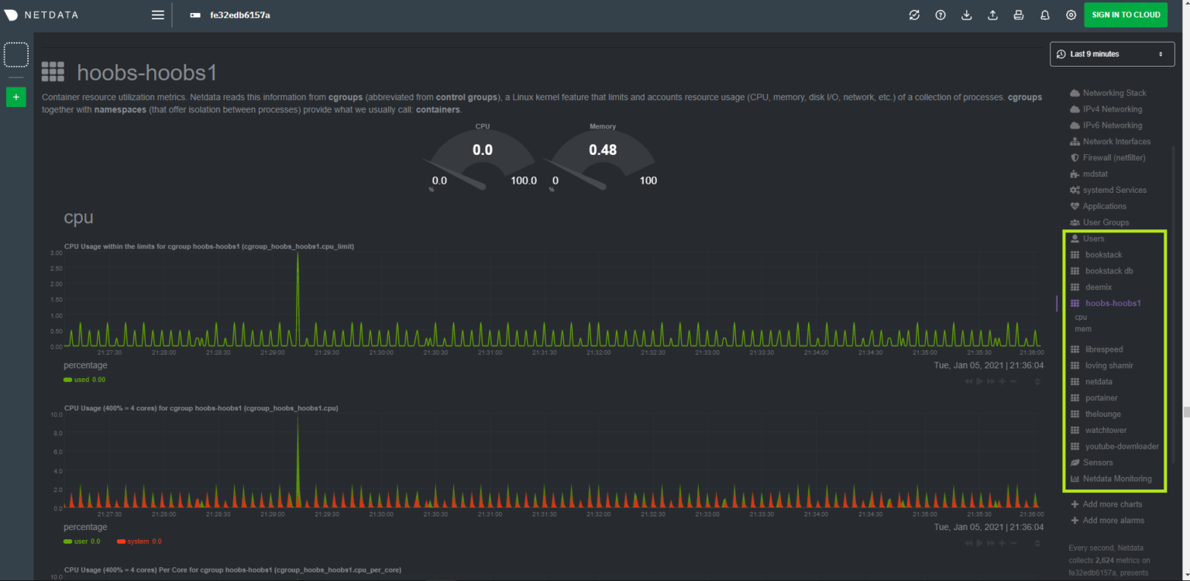Click the green plus icon on the left
The image size is (1190, 581).
coord(15,97)
